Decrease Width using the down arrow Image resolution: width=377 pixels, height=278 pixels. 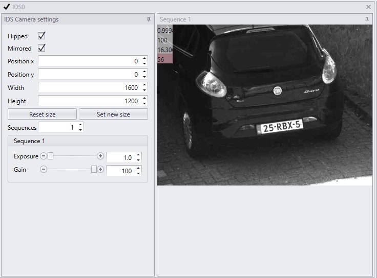pos(144,90)
